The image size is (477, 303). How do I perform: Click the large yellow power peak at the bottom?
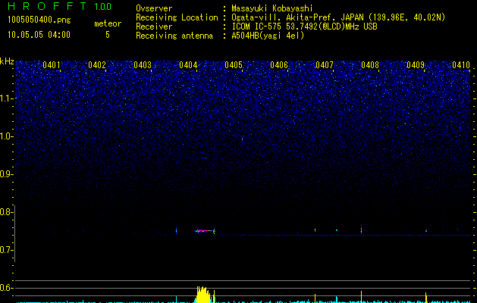coord(202,295)
